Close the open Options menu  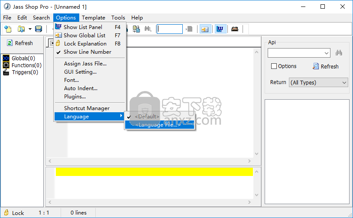coord(66,18)
